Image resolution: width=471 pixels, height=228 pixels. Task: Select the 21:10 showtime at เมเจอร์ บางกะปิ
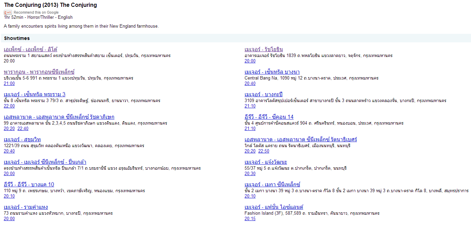(x=250, y=106)
